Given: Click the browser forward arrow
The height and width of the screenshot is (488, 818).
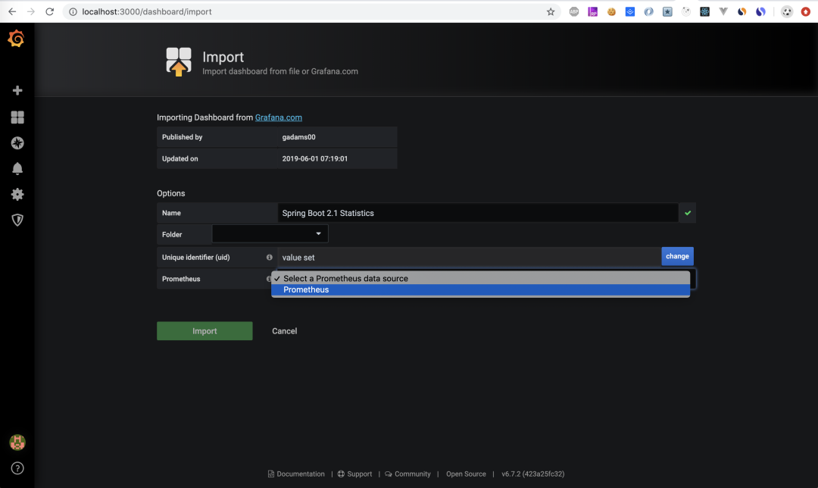Looking at the screenshot, I should pyautogui.click(x=31, y=11).
